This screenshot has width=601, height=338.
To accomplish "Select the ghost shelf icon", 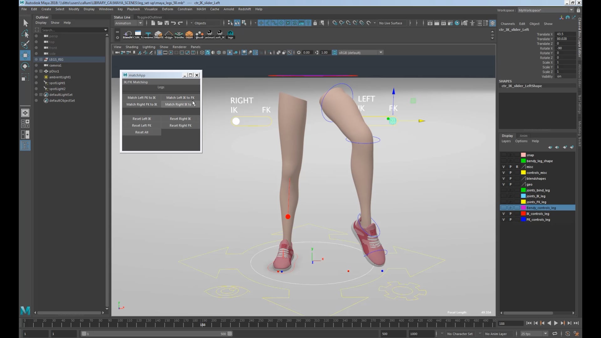I will (x=199, y=34).
